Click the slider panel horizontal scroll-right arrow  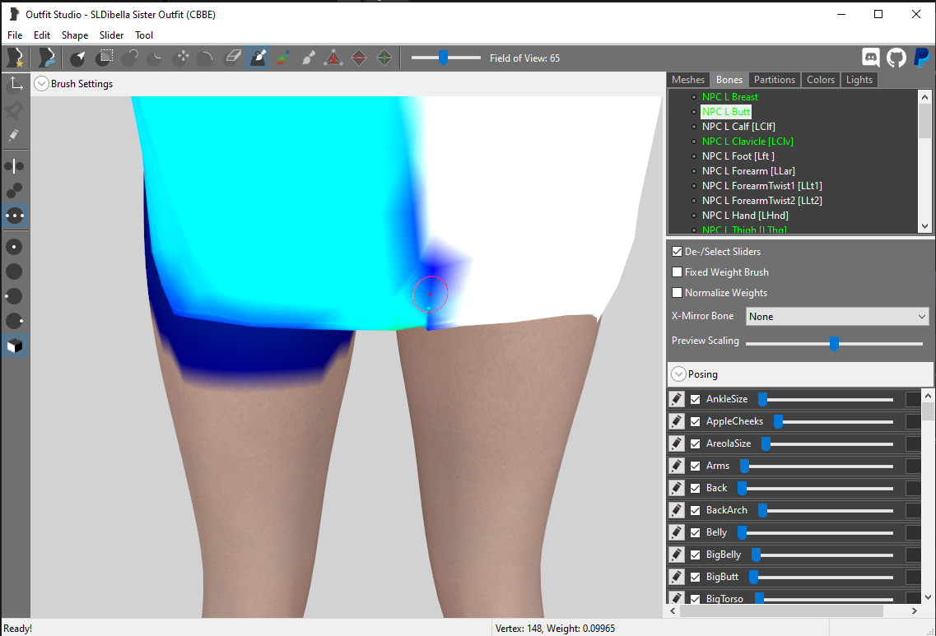tap(914, 611)
